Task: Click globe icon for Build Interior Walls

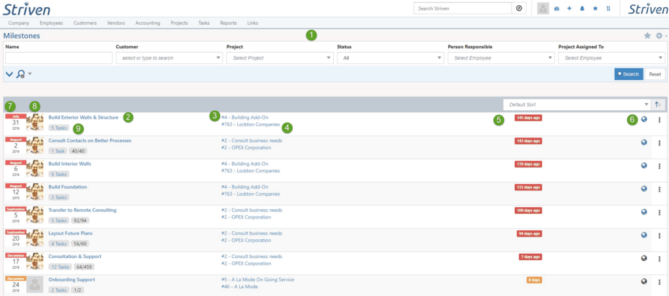Action: pos(644,166)
